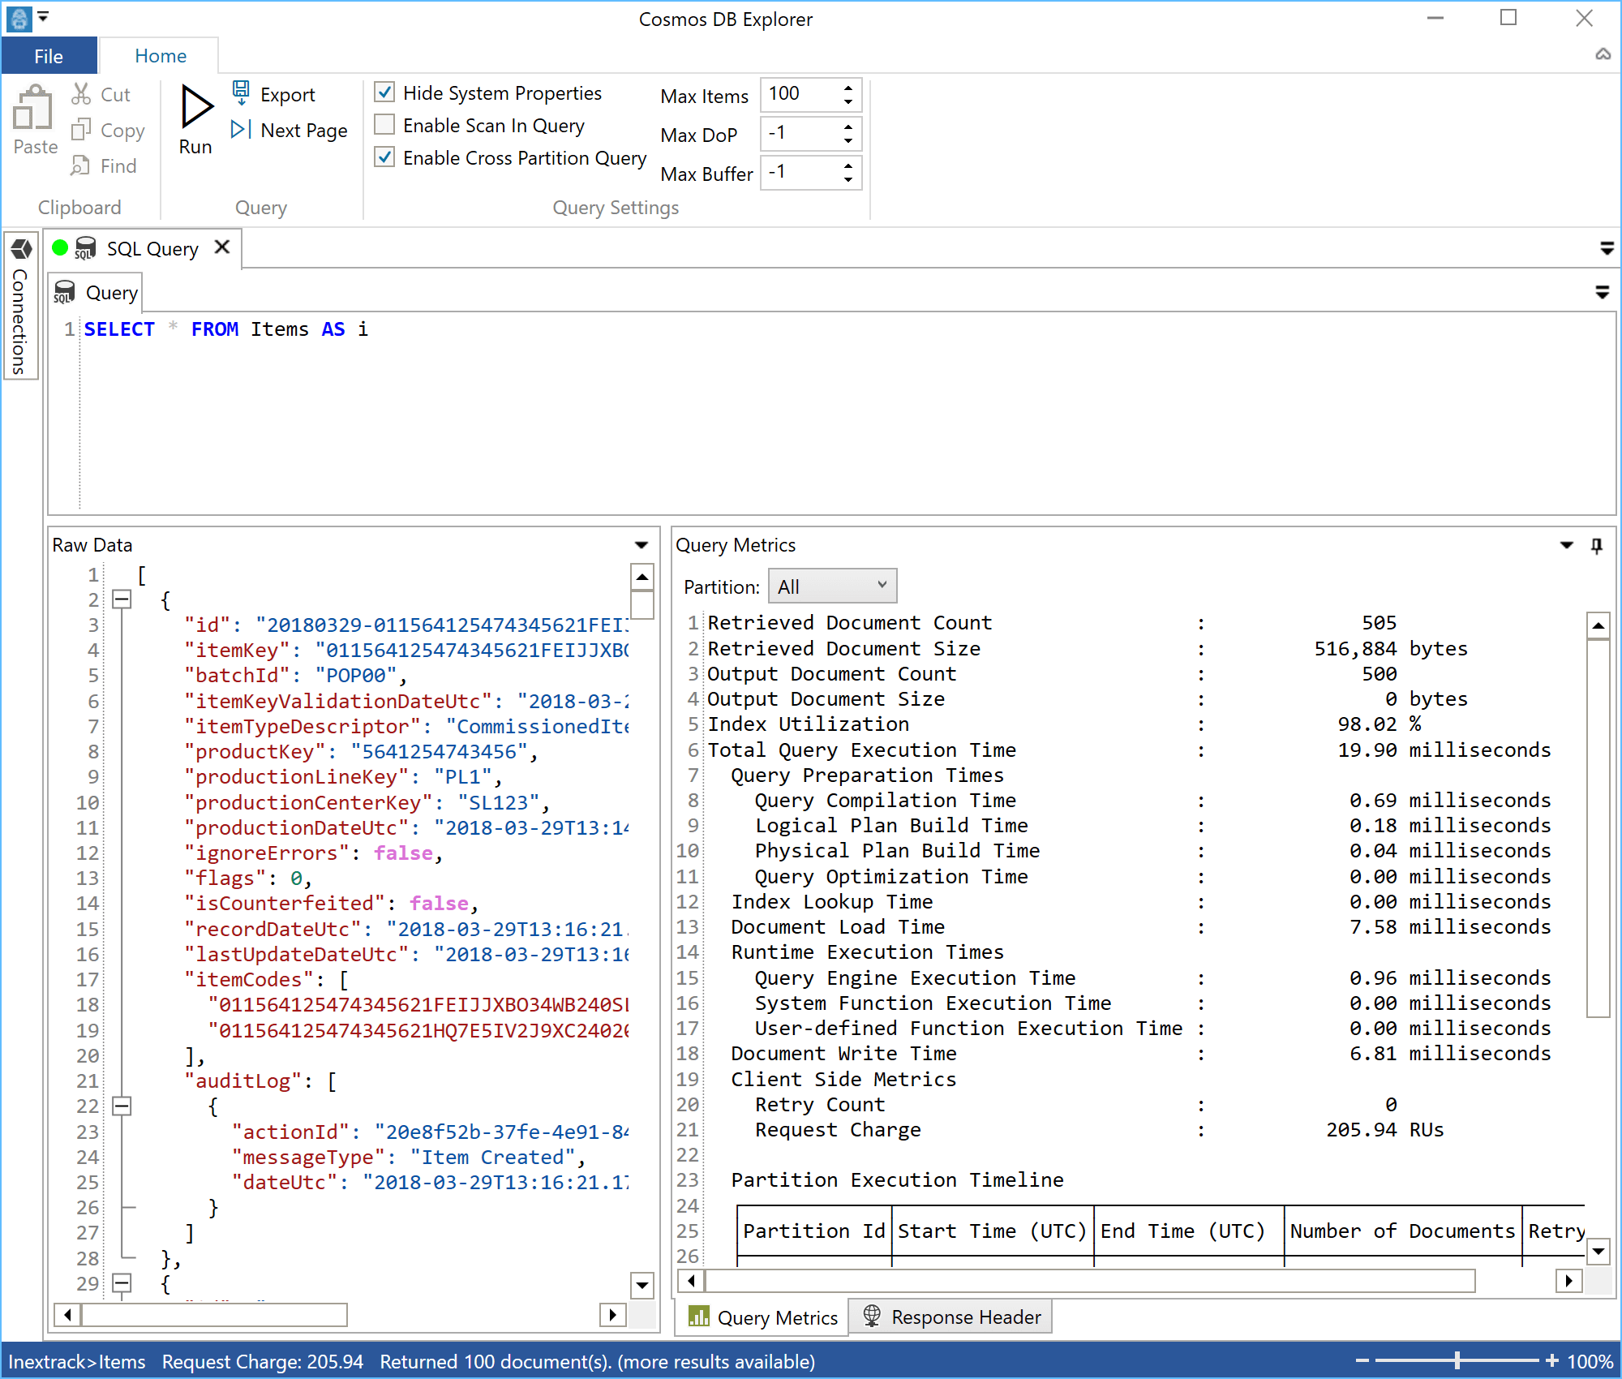Collapse the ribbon with the chevron
Image resolution: width=1622 pixels, height=1379 pixels.
click(x=1603, y=54)
